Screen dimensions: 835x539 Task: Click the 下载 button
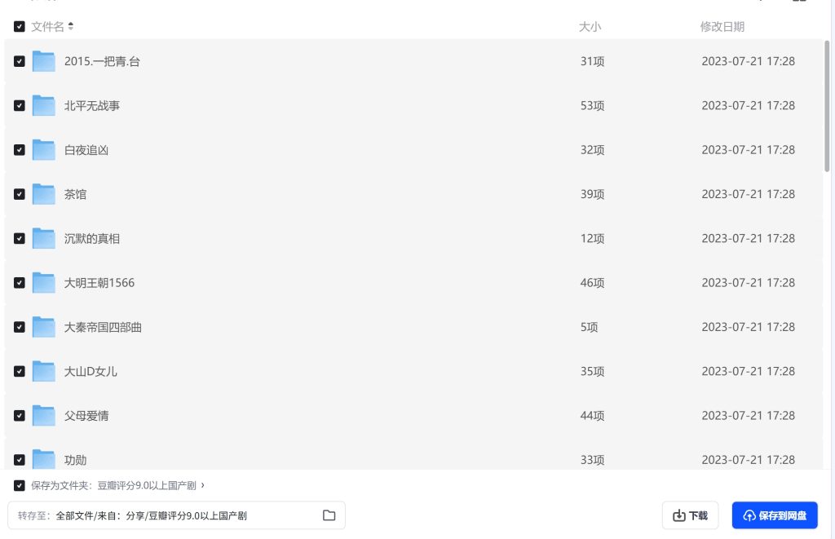(690, 515)
